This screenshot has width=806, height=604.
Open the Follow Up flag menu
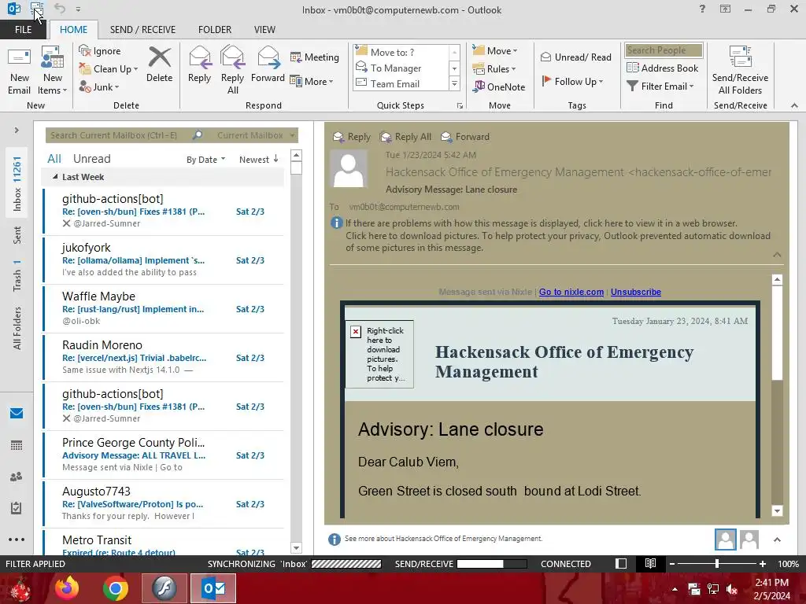tap(573, 81)
